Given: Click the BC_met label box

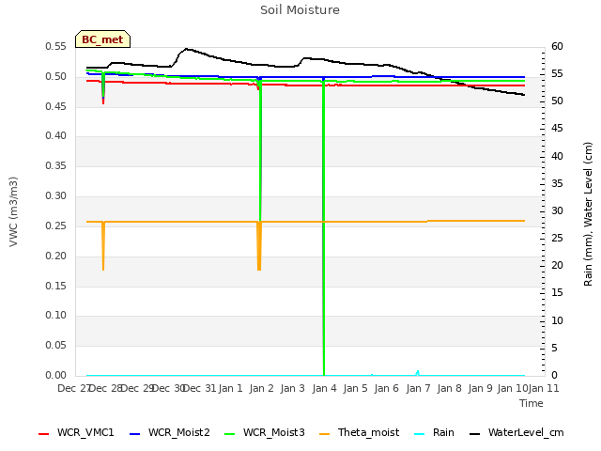Looking at the screenshot, I should point(102,39).
